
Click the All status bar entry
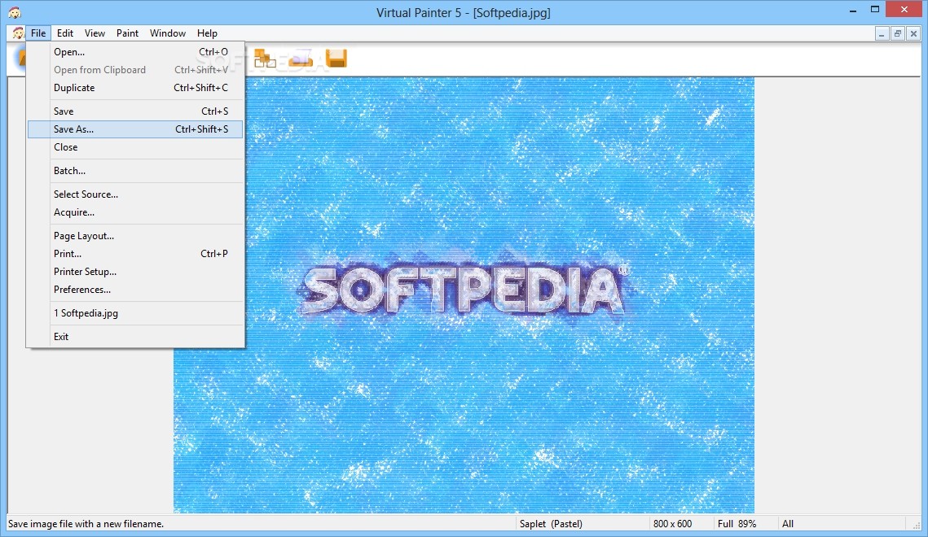(x=788, y=524)
